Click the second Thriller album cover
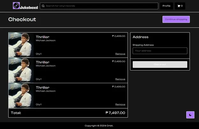Viewport: 199px width, 129px height. 21,70
